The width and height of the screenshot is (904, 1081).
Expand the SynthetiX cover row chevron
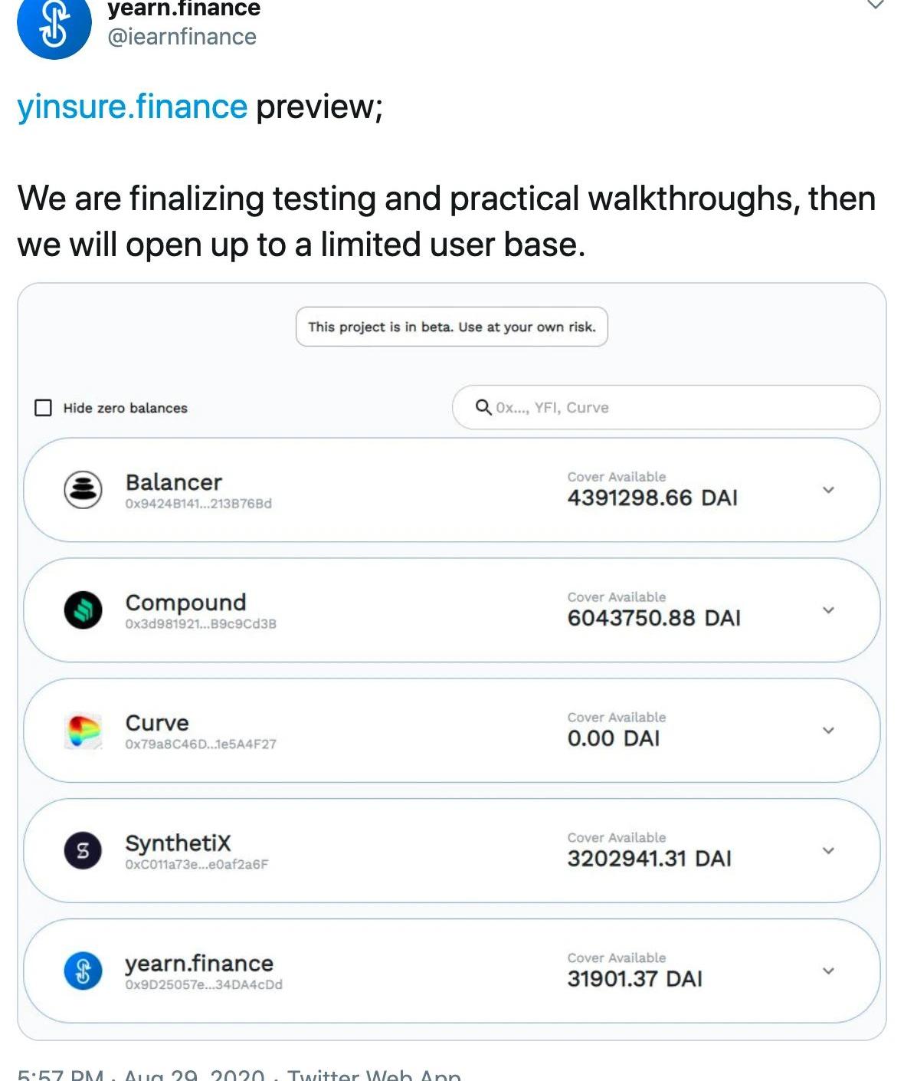[828, 850]
